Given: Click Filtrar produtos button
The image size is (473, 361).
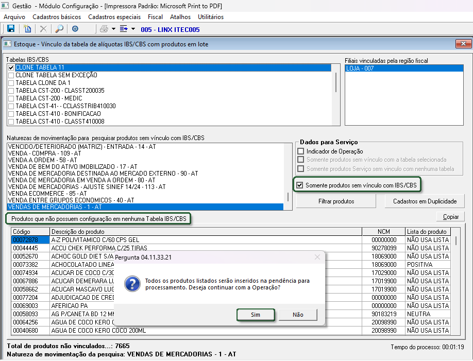Looking at the screenshot, I should tap(336, 201).
